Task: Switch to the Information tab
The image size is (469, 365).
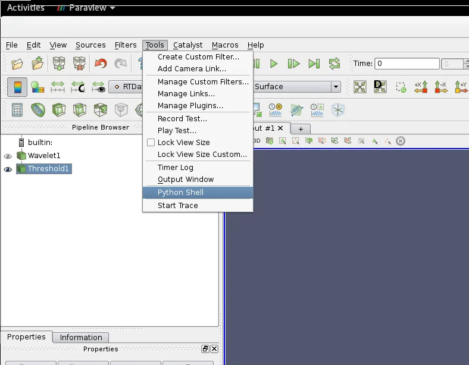Action: pyautogui.click(x=81, y=338)
